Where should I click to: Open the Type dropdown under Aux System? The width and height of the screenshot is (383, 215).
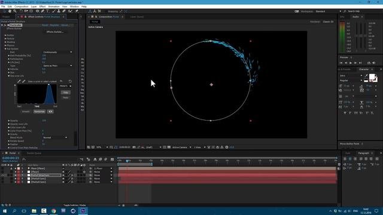coord(57,66)
